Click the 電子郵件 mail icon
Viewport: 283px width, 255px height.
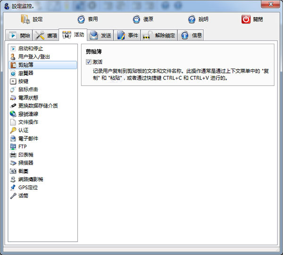[13, 138]
